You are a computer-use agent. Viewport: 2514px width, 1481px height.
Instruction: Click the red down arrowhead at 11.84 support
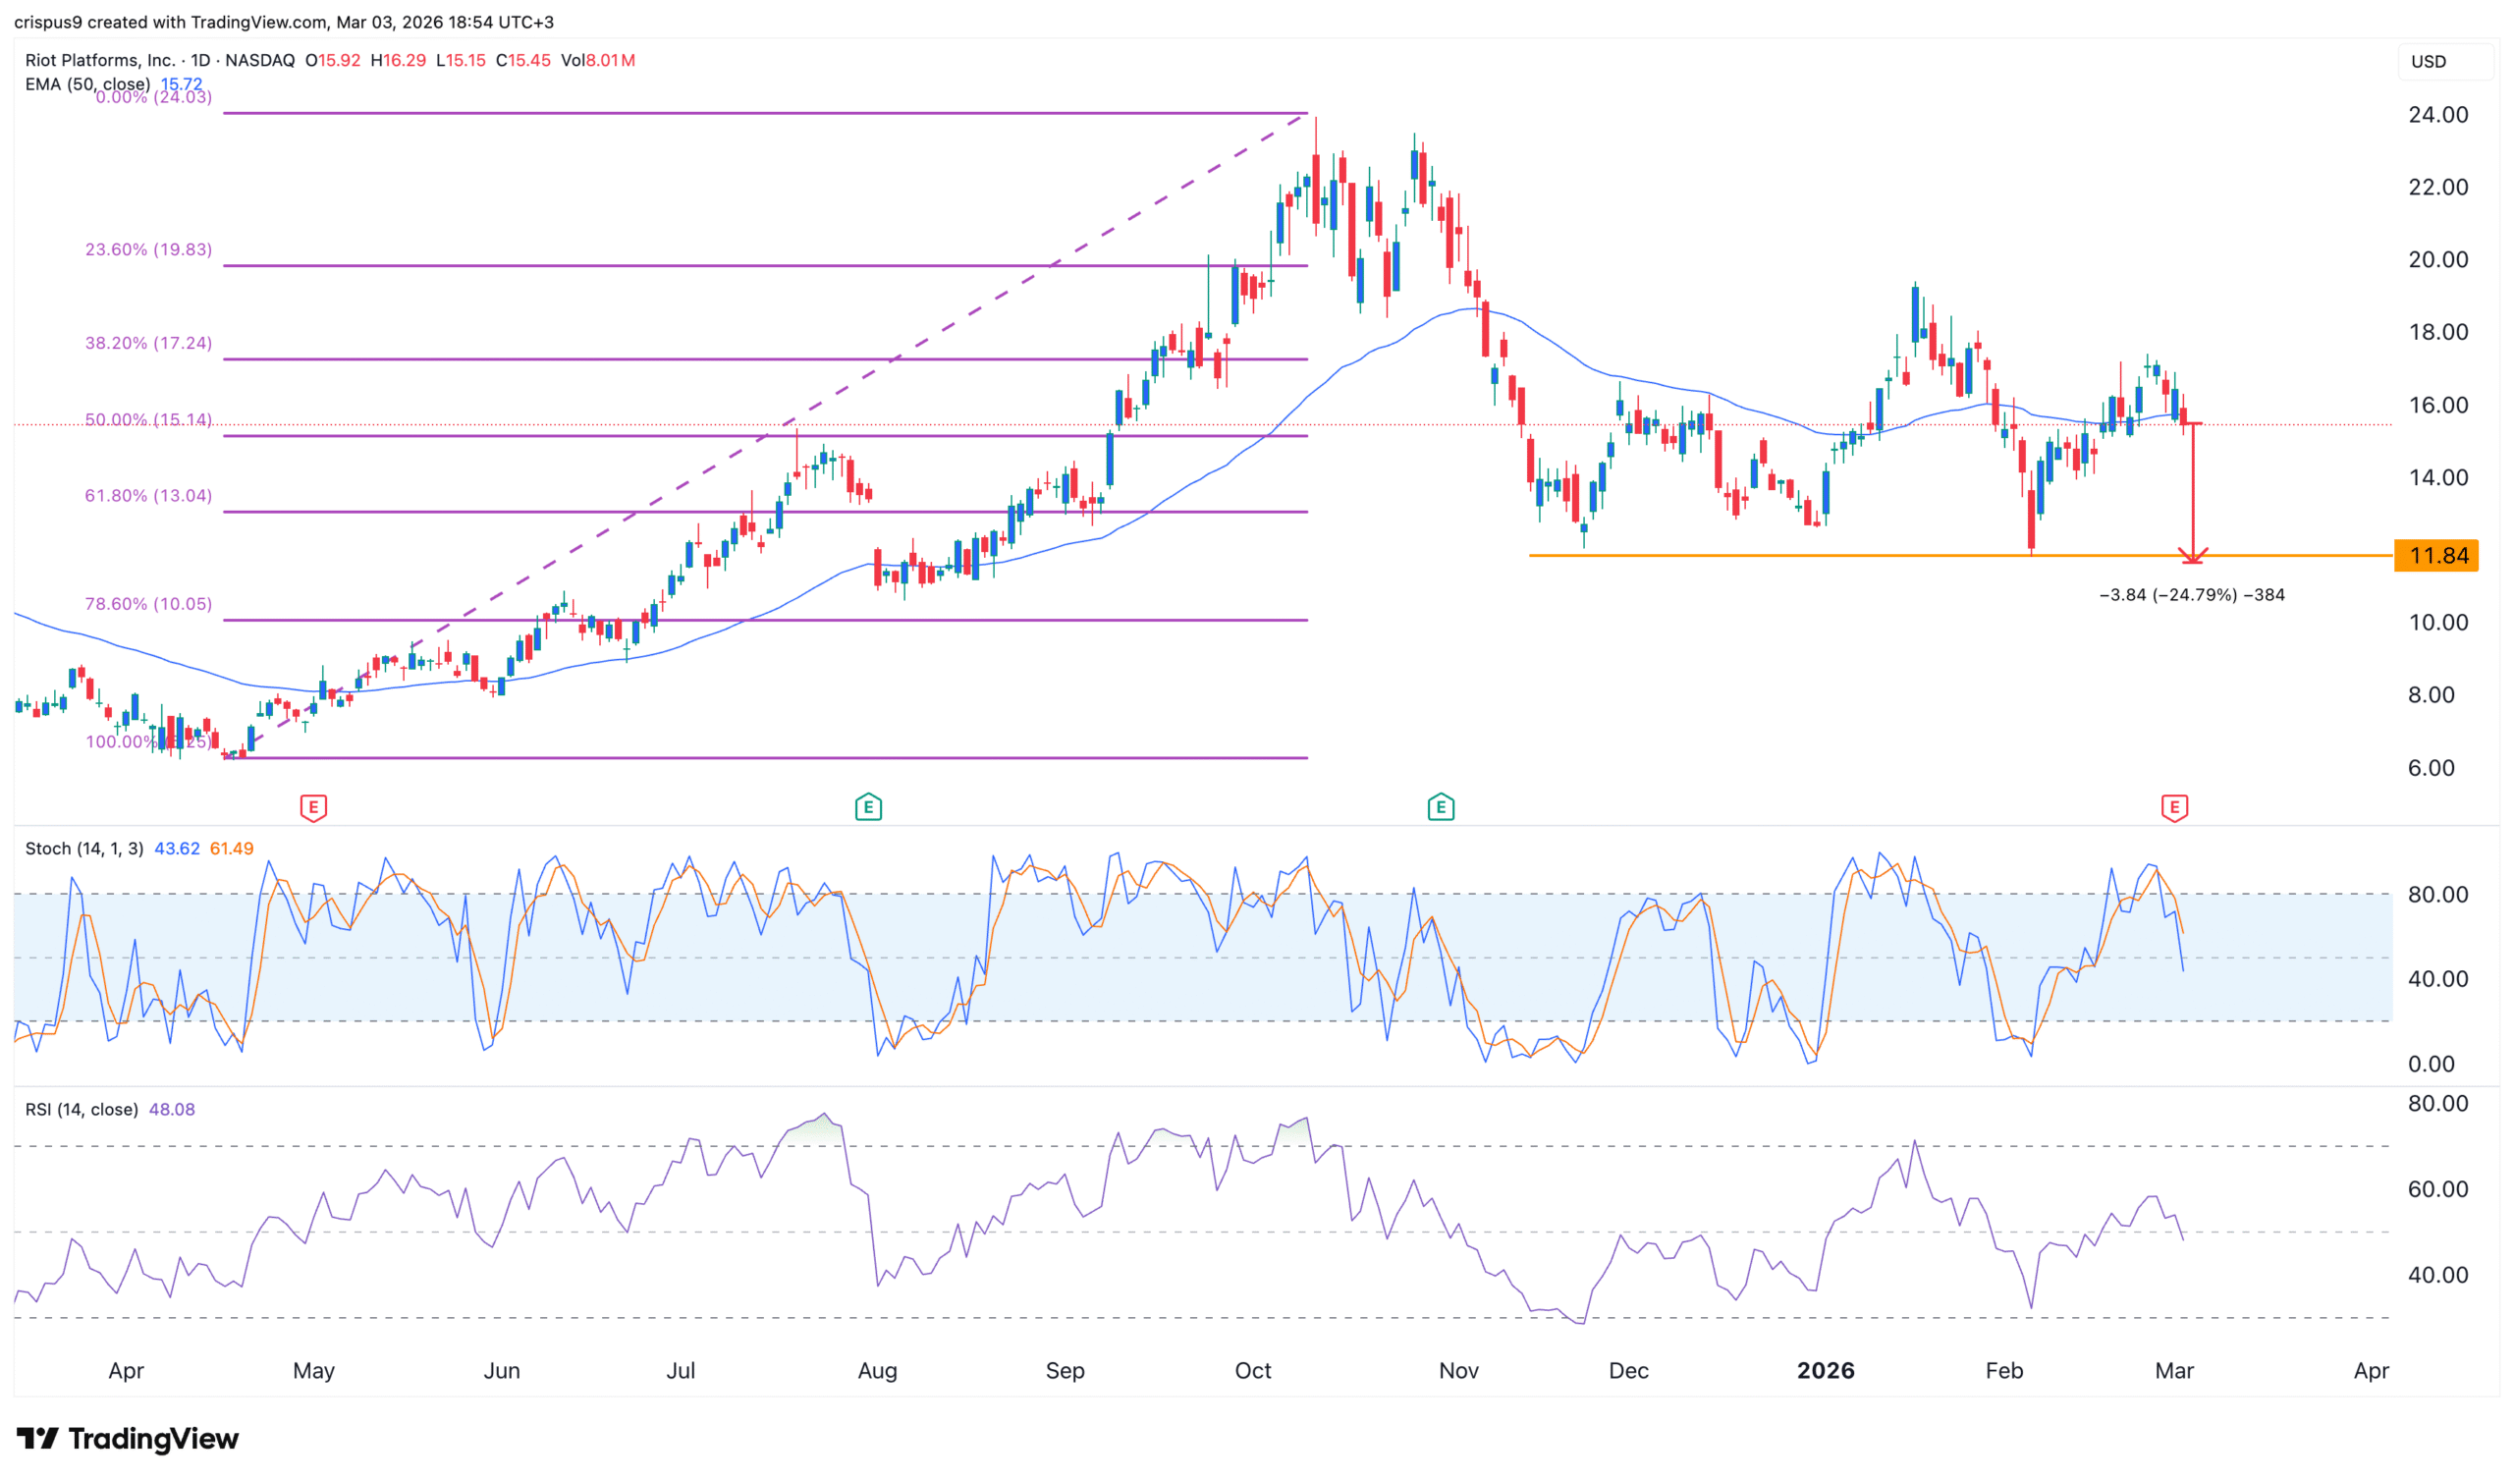[2193, 555]
